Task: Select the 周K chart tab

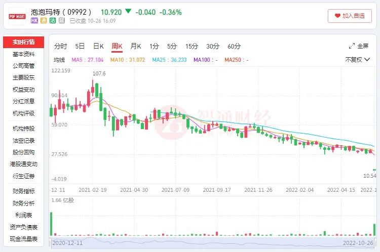Action: pos(117,46)
